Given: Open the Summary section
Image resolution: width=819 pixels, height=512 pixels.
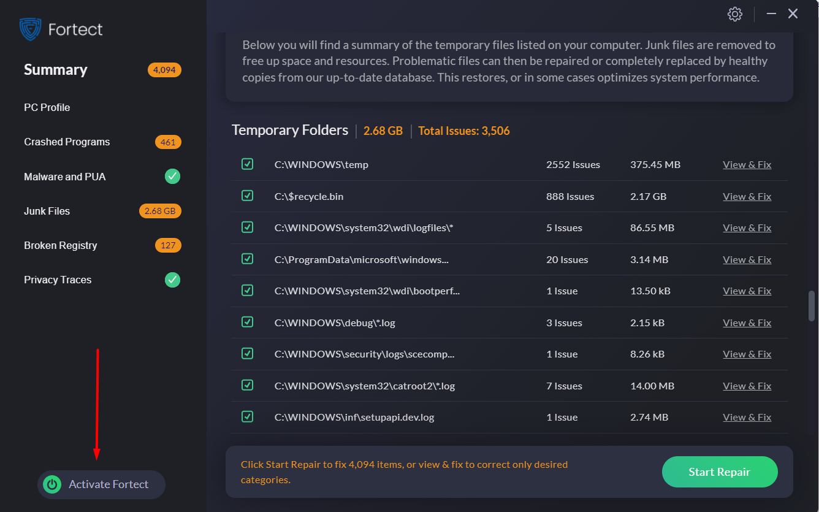Looking at the screenshot, I should click(56, 70).
